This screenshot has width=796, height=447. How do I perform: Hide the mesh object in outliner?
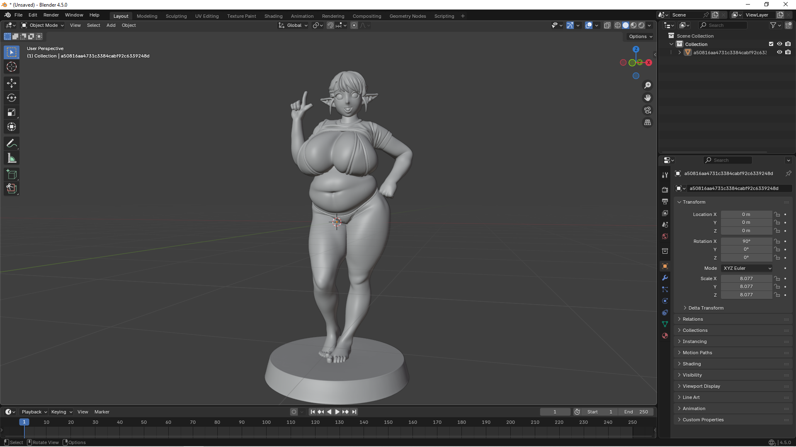click(779, 53)
